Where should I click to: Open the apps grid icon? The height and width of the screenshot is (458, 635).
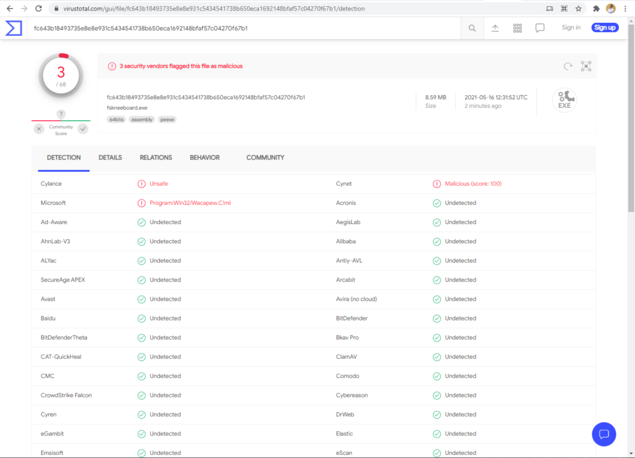518,28
